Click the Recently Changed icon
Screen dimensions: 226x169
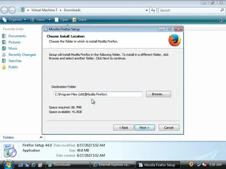4,55
